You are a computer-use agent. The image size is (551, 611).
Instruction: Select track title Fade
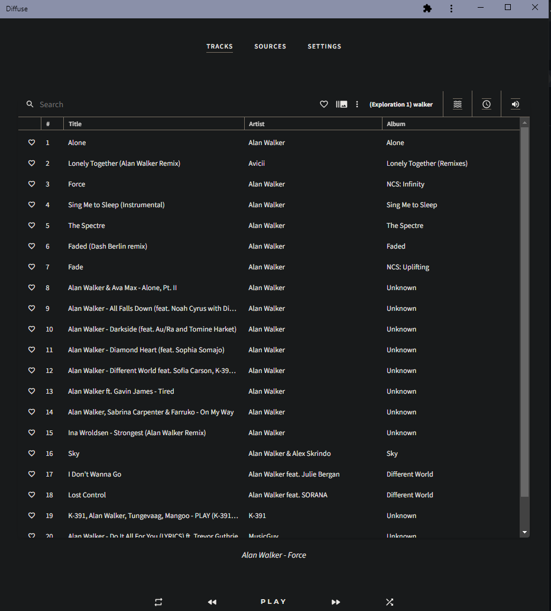[x=76, y=266]
